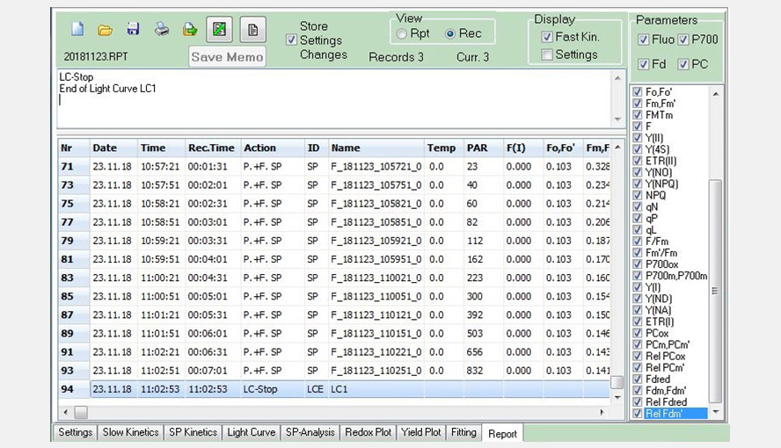
Task: Click the Rec.Time column header
Action: tap(213, 148)
